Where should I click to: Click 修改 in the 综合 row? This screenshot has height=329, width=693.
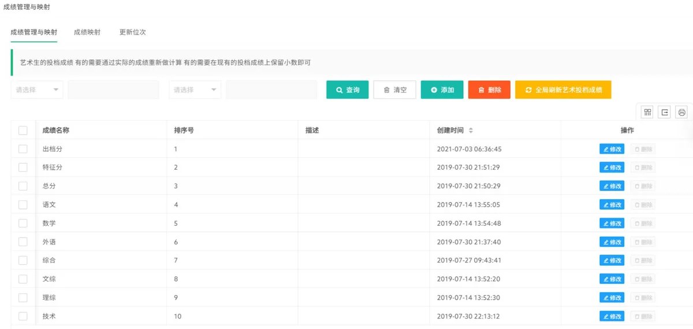tap(612, 260)
